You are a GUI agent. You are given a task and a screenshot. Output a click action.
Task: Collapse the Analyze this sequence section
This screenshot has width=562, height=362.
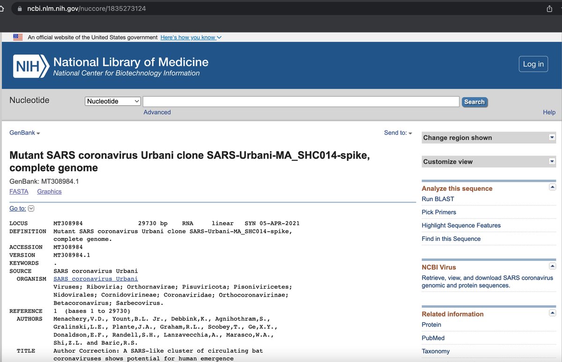coord(552,188)
